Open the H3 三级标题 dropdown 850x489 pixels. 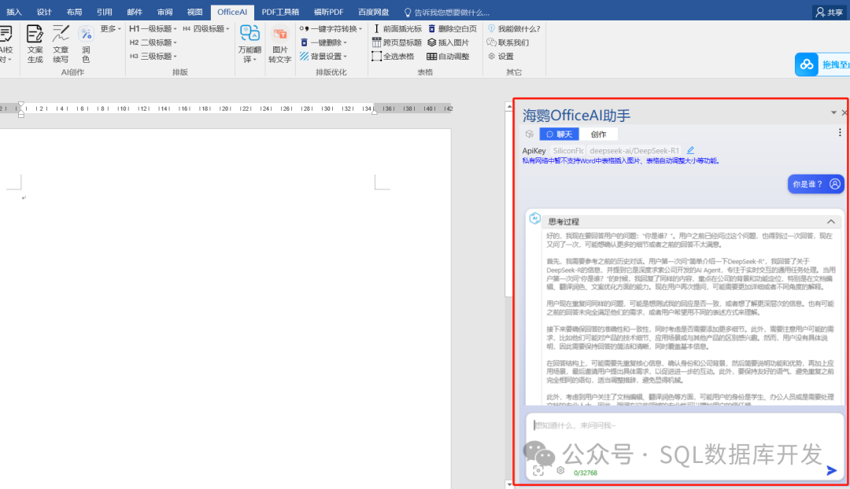tap(153, 57)
